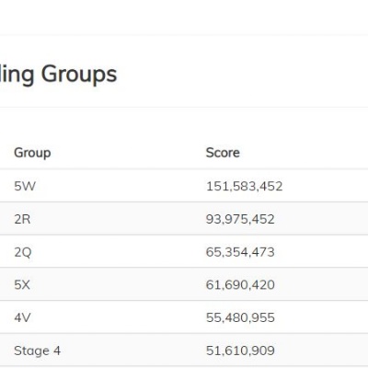This screenshot has width=368, height=368.
Task: Click the score 65,354,473
Action: click(240, 252)
